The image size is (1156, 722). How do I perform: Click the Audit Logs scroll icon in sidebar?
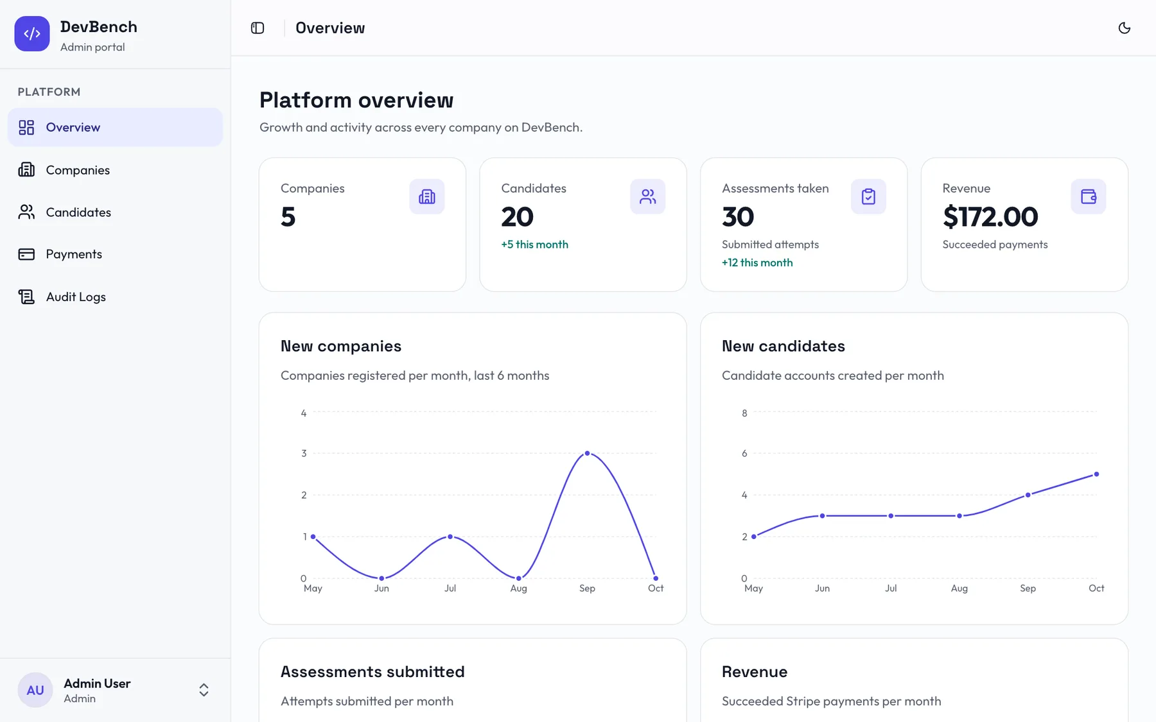pos(26,297)
